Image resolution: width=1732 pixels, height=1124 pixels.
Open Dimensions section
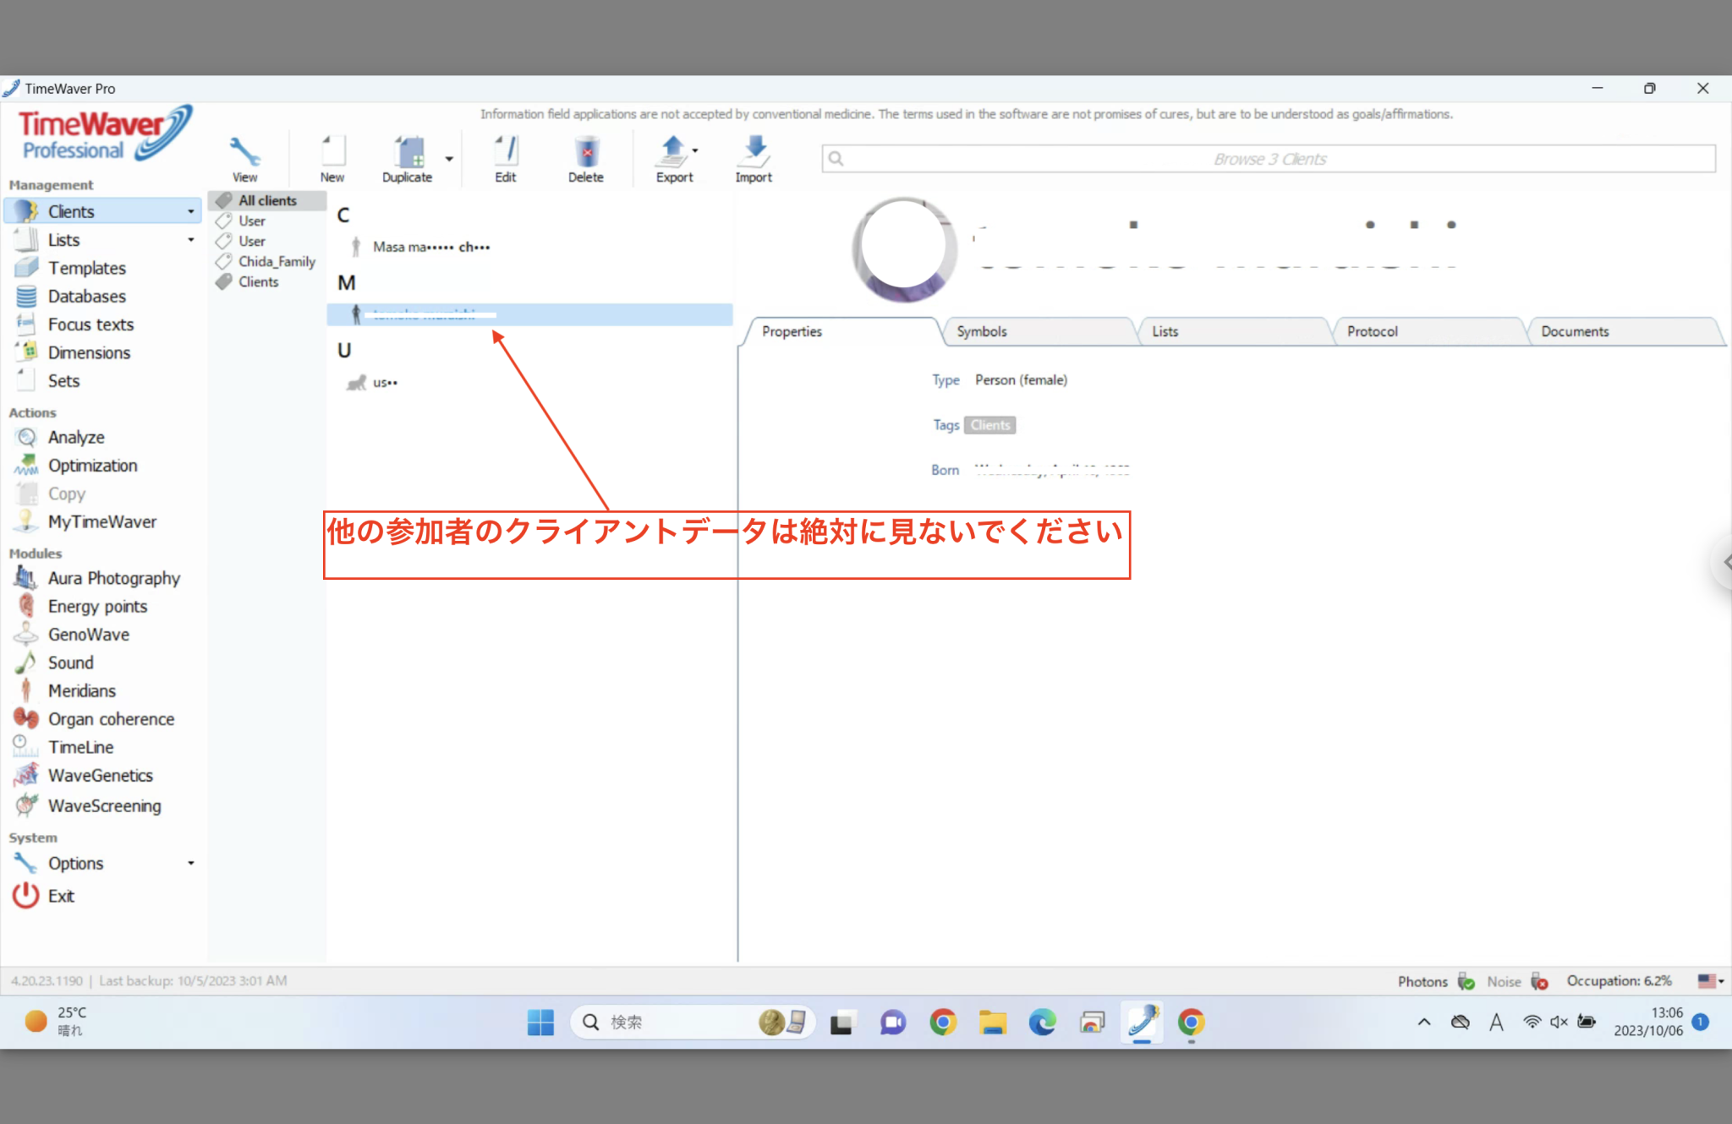[x=88, y=352]
